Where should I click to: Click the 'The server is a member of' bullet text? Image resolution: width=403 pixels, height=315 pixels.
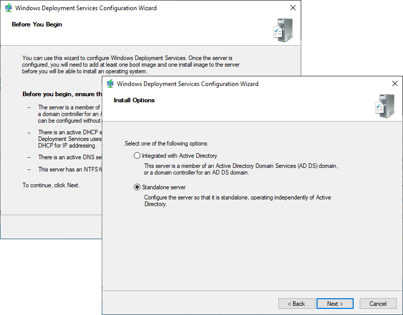pyautogui.click(x=70, y=114)
